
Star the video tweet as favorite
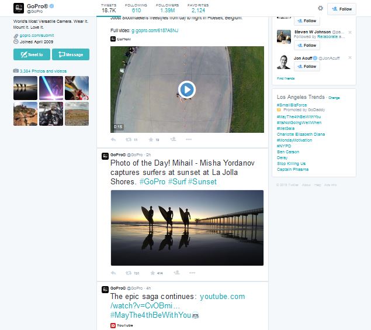point(151,139)
